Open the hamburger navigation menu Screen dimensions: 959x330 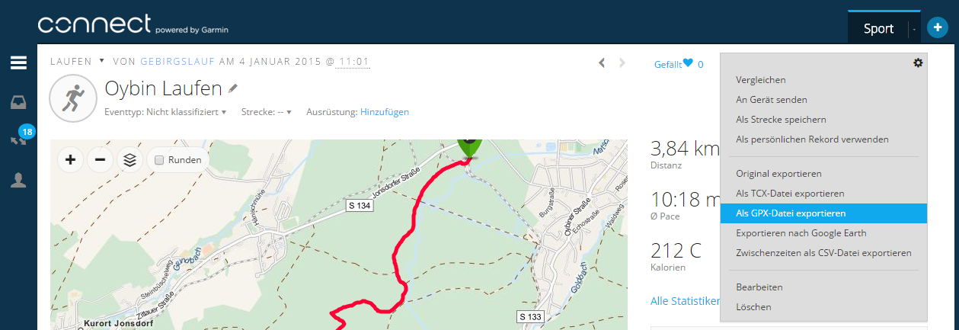(18, 62)
